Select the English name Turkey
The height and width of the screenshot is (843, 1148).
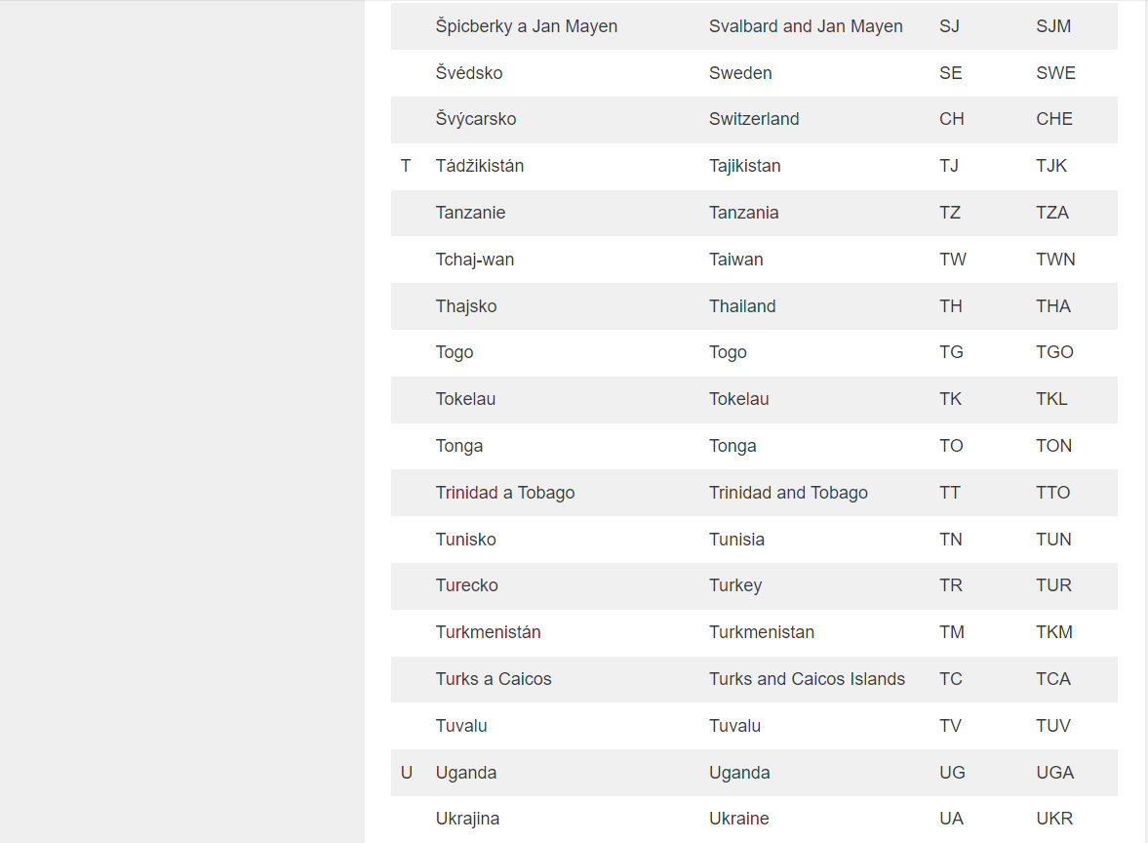[734, 585]
